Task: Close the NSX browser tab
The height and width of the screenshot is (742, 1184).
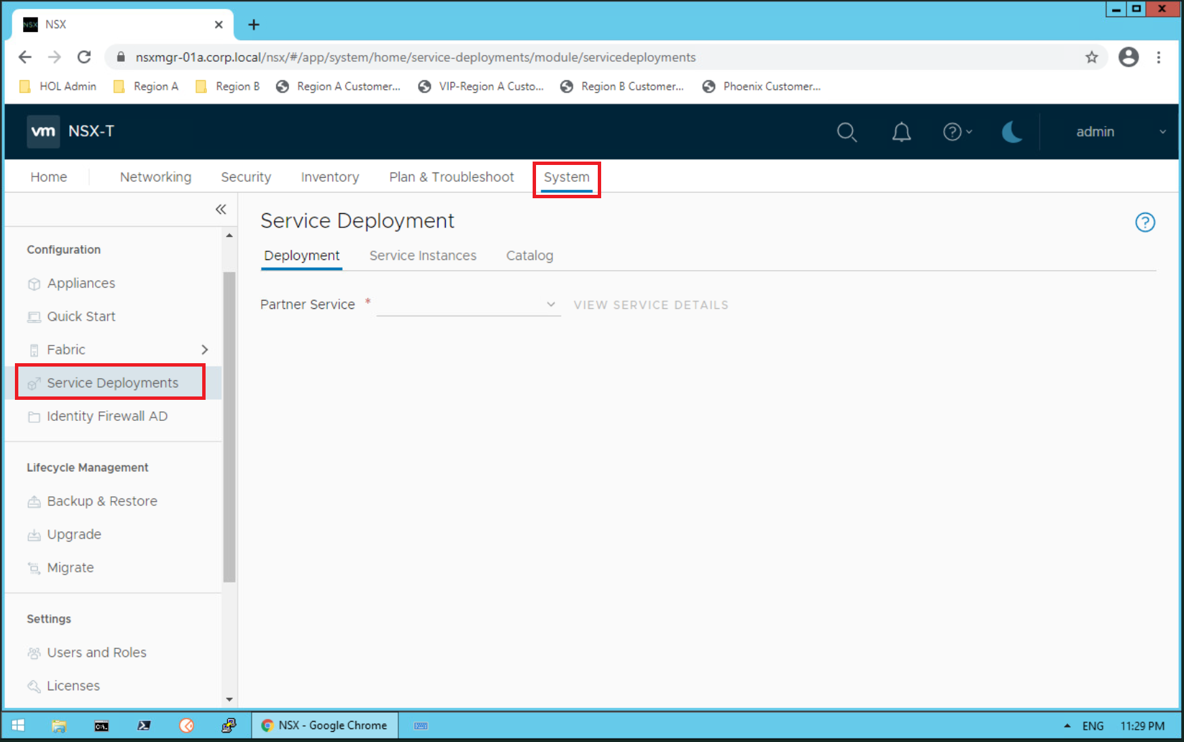Action: tap(218, 24)
